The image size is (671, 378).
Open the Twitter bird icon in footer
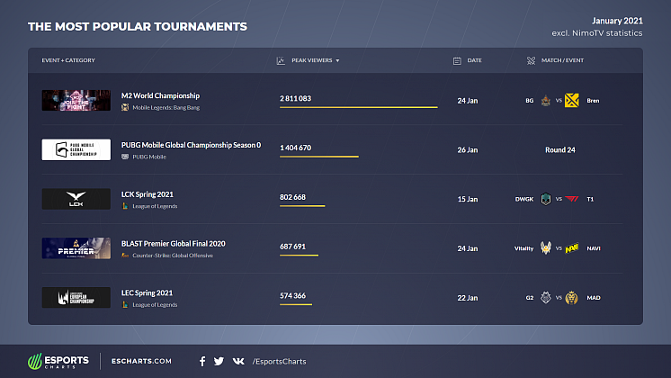[x=219, y=361]
